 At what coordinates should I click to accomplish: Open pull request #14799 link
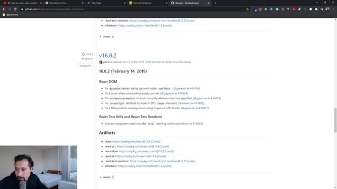(x=195, y=89)
